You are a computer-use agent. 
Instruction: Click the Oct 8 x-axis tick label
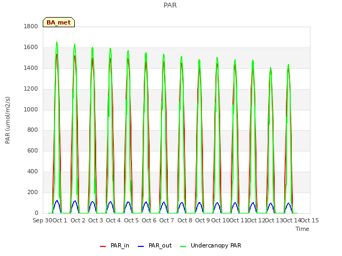185,220
